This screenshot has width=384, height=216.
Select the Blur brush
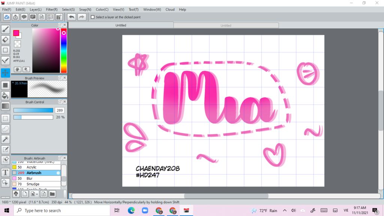point(36,178)
